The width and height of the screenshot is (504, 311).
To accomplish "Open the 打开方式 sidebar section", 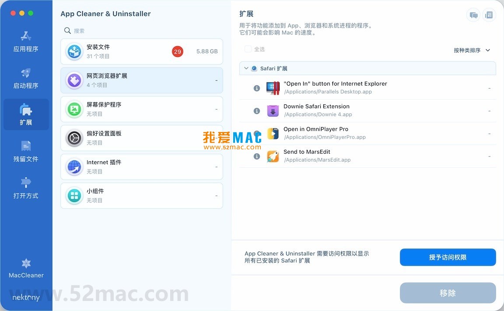I will (26, 188).
